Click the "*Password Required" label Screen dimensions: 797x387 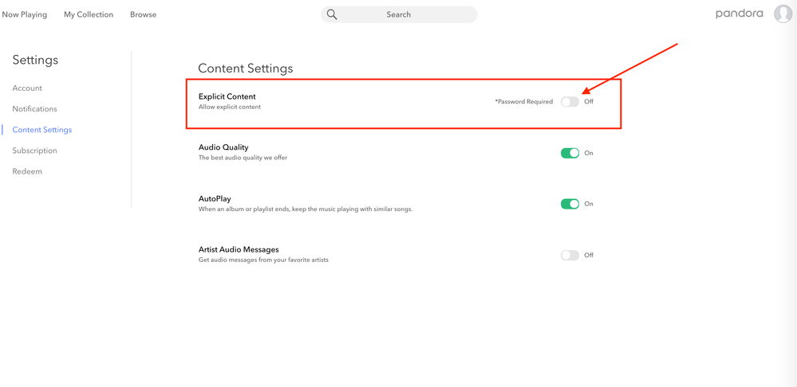point(523,102)
